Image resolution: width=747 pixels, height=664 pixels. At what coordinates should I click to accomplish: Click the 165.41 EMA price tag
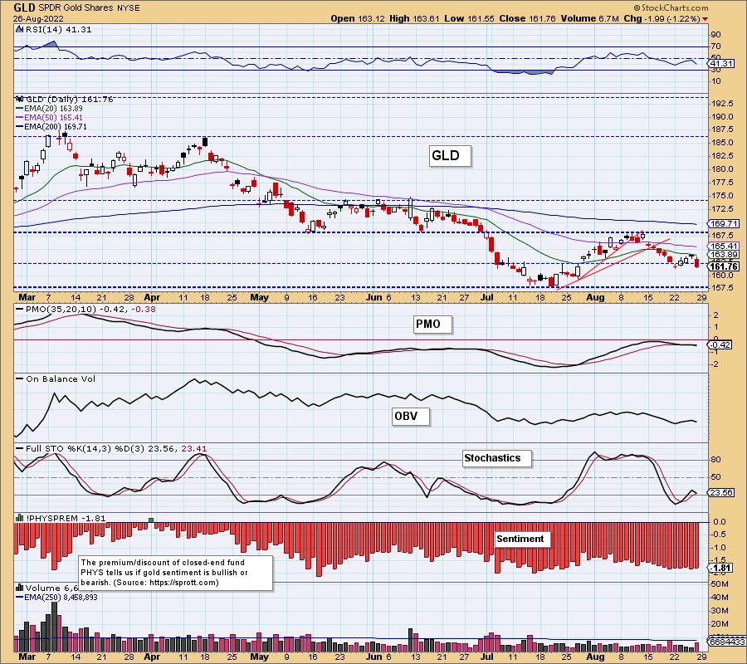(x=724, y=247)
